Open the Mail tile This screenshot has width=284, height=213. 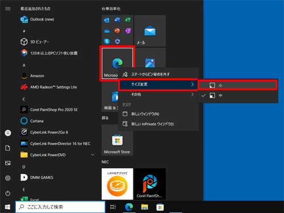[150, 31]
